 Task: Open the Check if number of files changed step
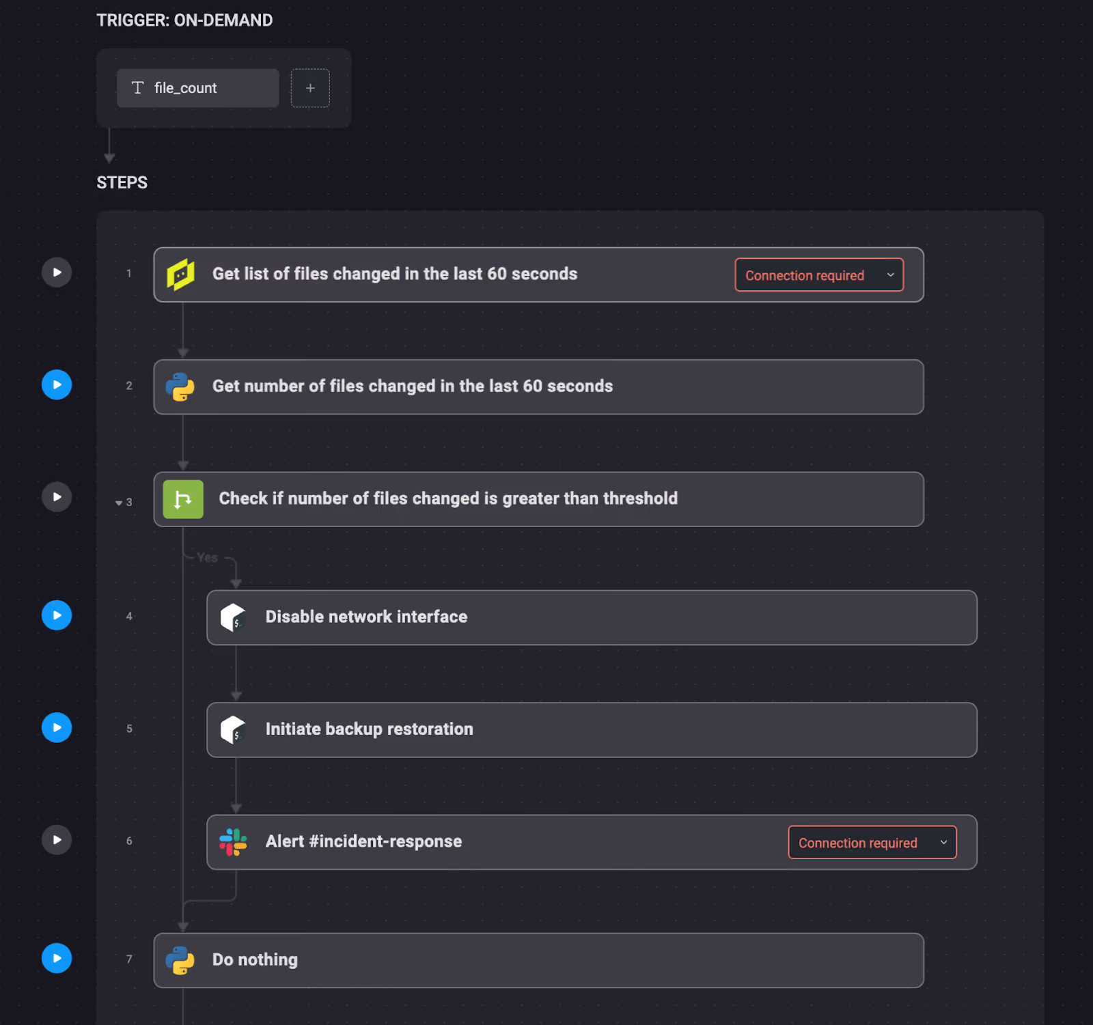click(538, 499)
